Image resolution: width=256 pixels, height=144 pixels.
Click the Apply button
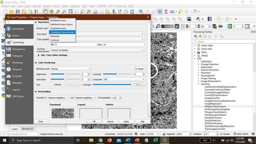(126, 121)
